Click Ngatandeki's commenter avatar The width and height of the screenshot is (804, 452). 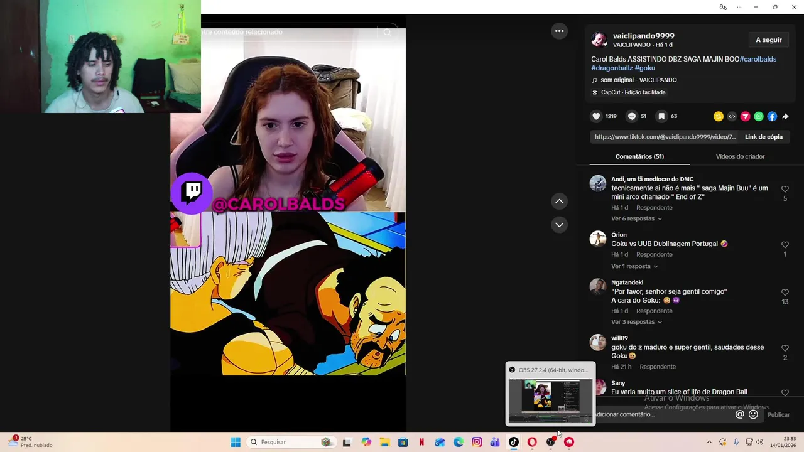[598, 287]
